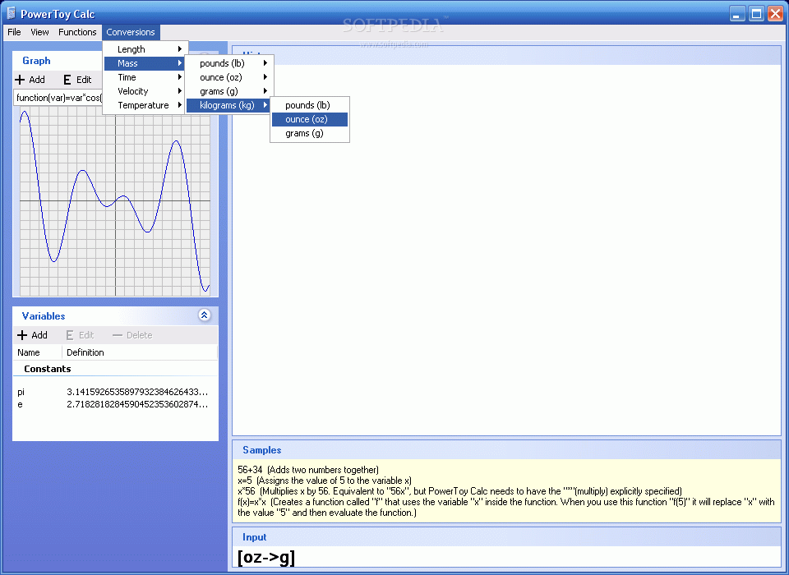Open the File menu

(x=14, y=32)
